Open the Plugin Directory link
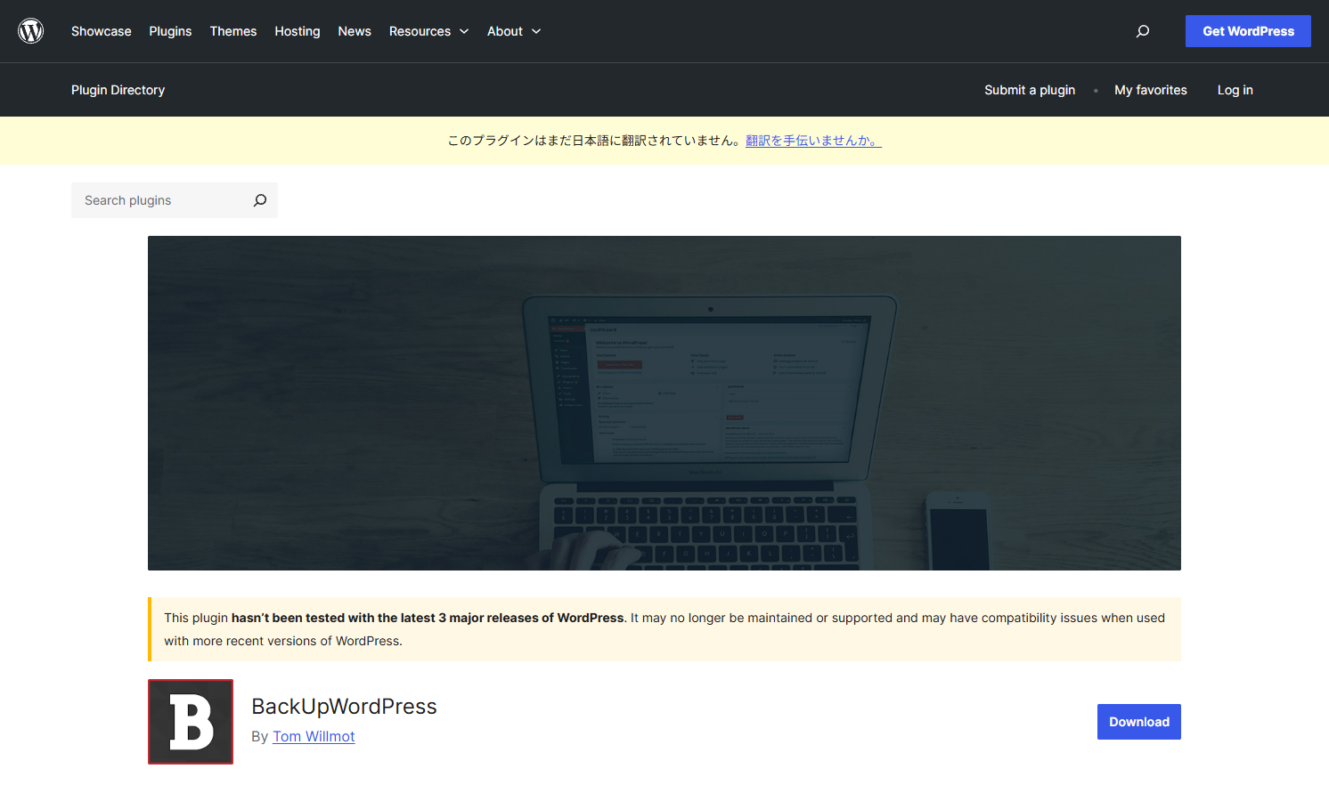 (x=118, y=90)
